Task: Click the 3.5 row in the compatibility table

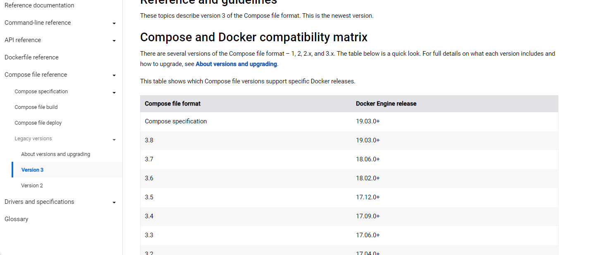Action: (x=149, y=197)
